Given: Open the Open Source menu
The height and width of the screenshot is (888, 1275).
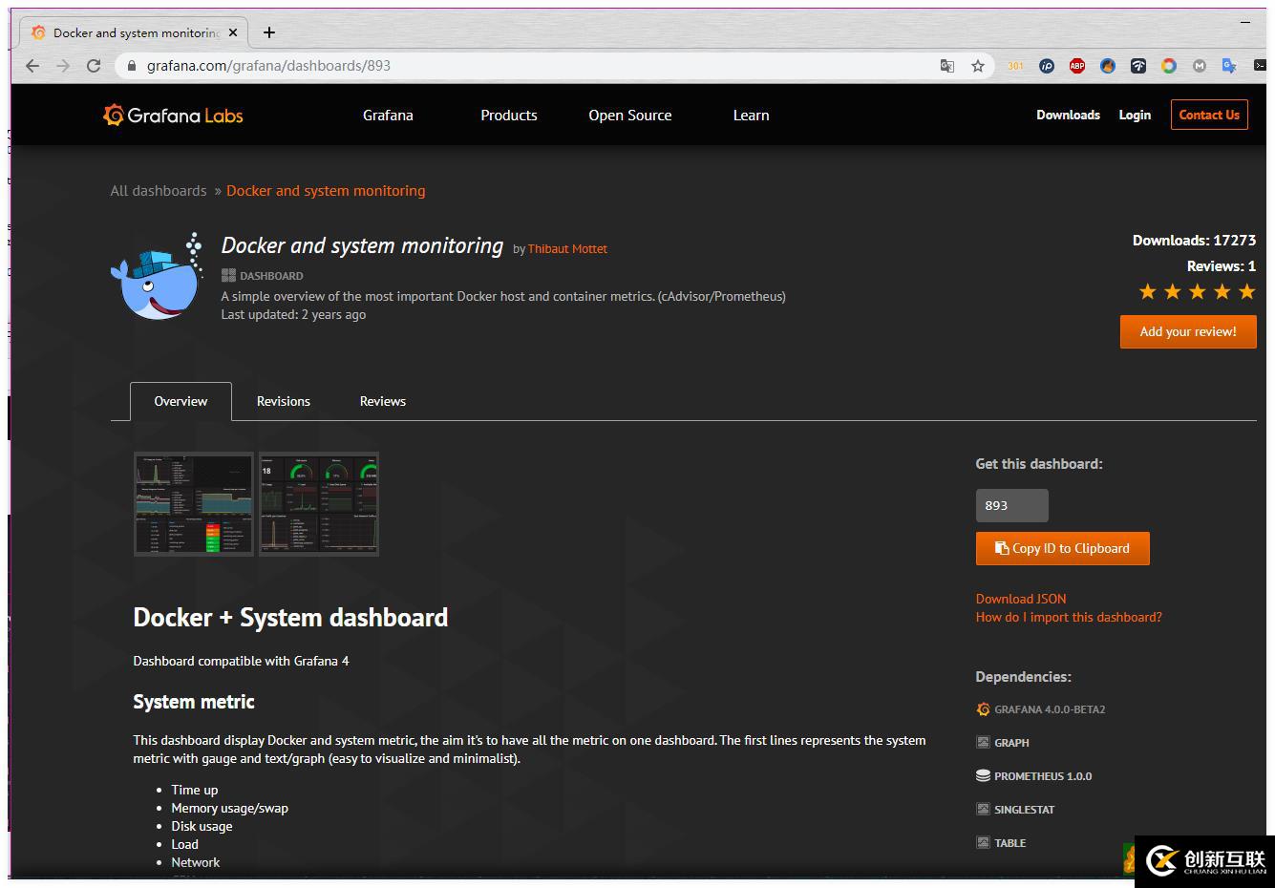Looking at the screenshot, I should (x=630, y=116).
